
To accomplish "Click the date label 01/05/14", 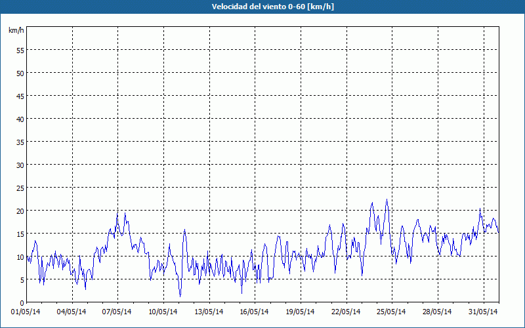I will click(26, 312).
